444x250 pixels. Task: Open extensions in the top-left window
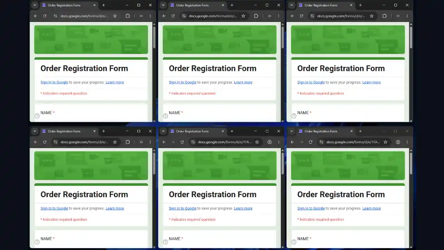pyautogui.click(x=128, y=16)
